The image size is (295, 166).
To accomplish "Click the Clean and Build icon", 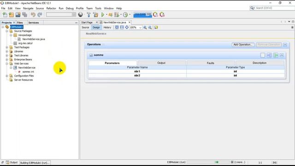I will (x=95, y=15).
